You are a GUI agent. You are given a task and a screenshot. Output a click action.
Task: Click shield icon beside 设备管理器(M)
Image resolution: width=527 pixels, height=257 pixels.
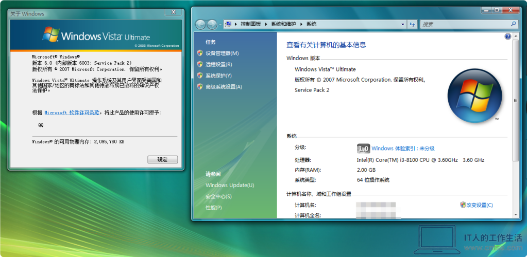[200, 53]
